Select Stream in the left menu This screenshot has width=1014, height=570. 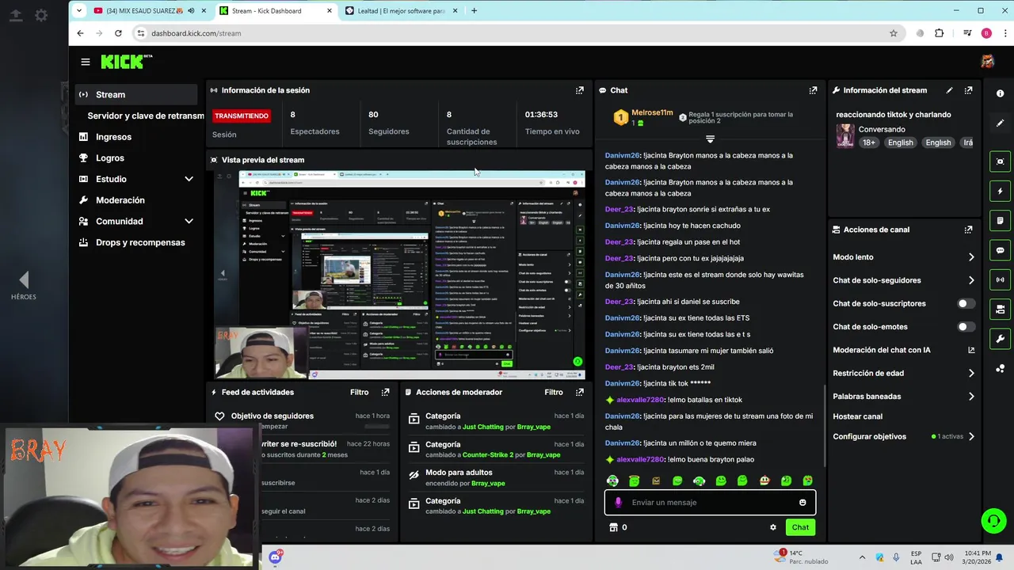pyautogui.click(x=136, y=94)
